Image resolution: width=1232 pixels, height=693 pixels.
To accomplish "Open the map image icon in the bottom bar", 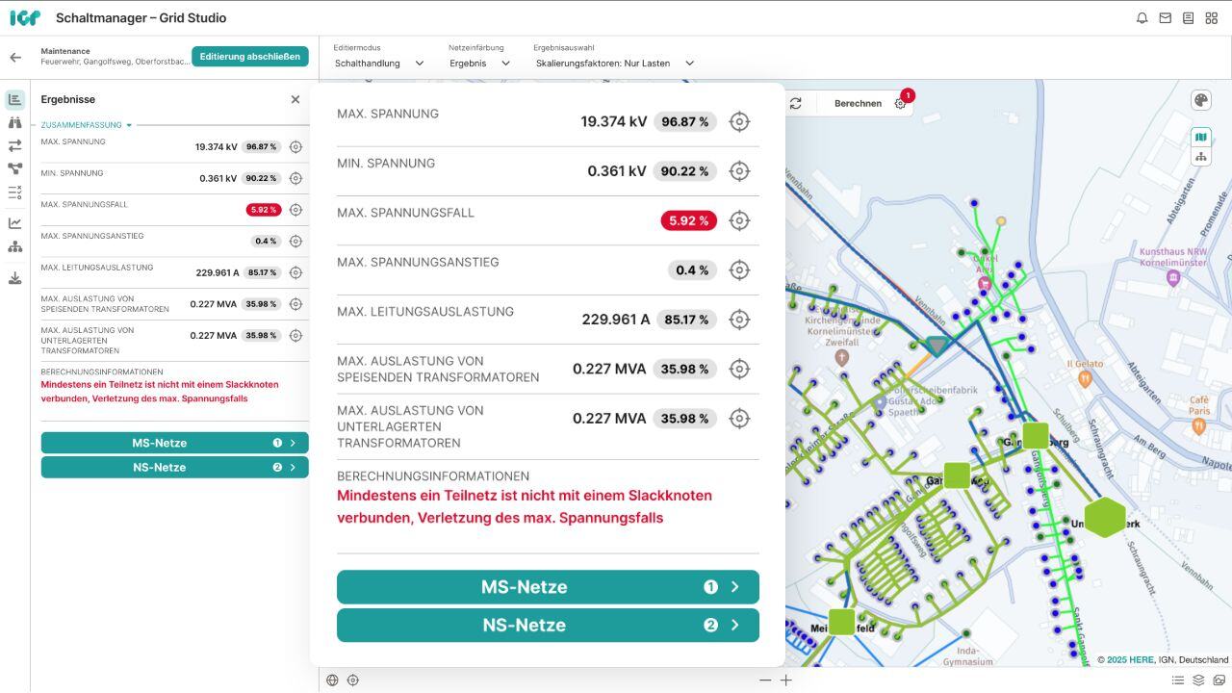I will (1219, 680).
